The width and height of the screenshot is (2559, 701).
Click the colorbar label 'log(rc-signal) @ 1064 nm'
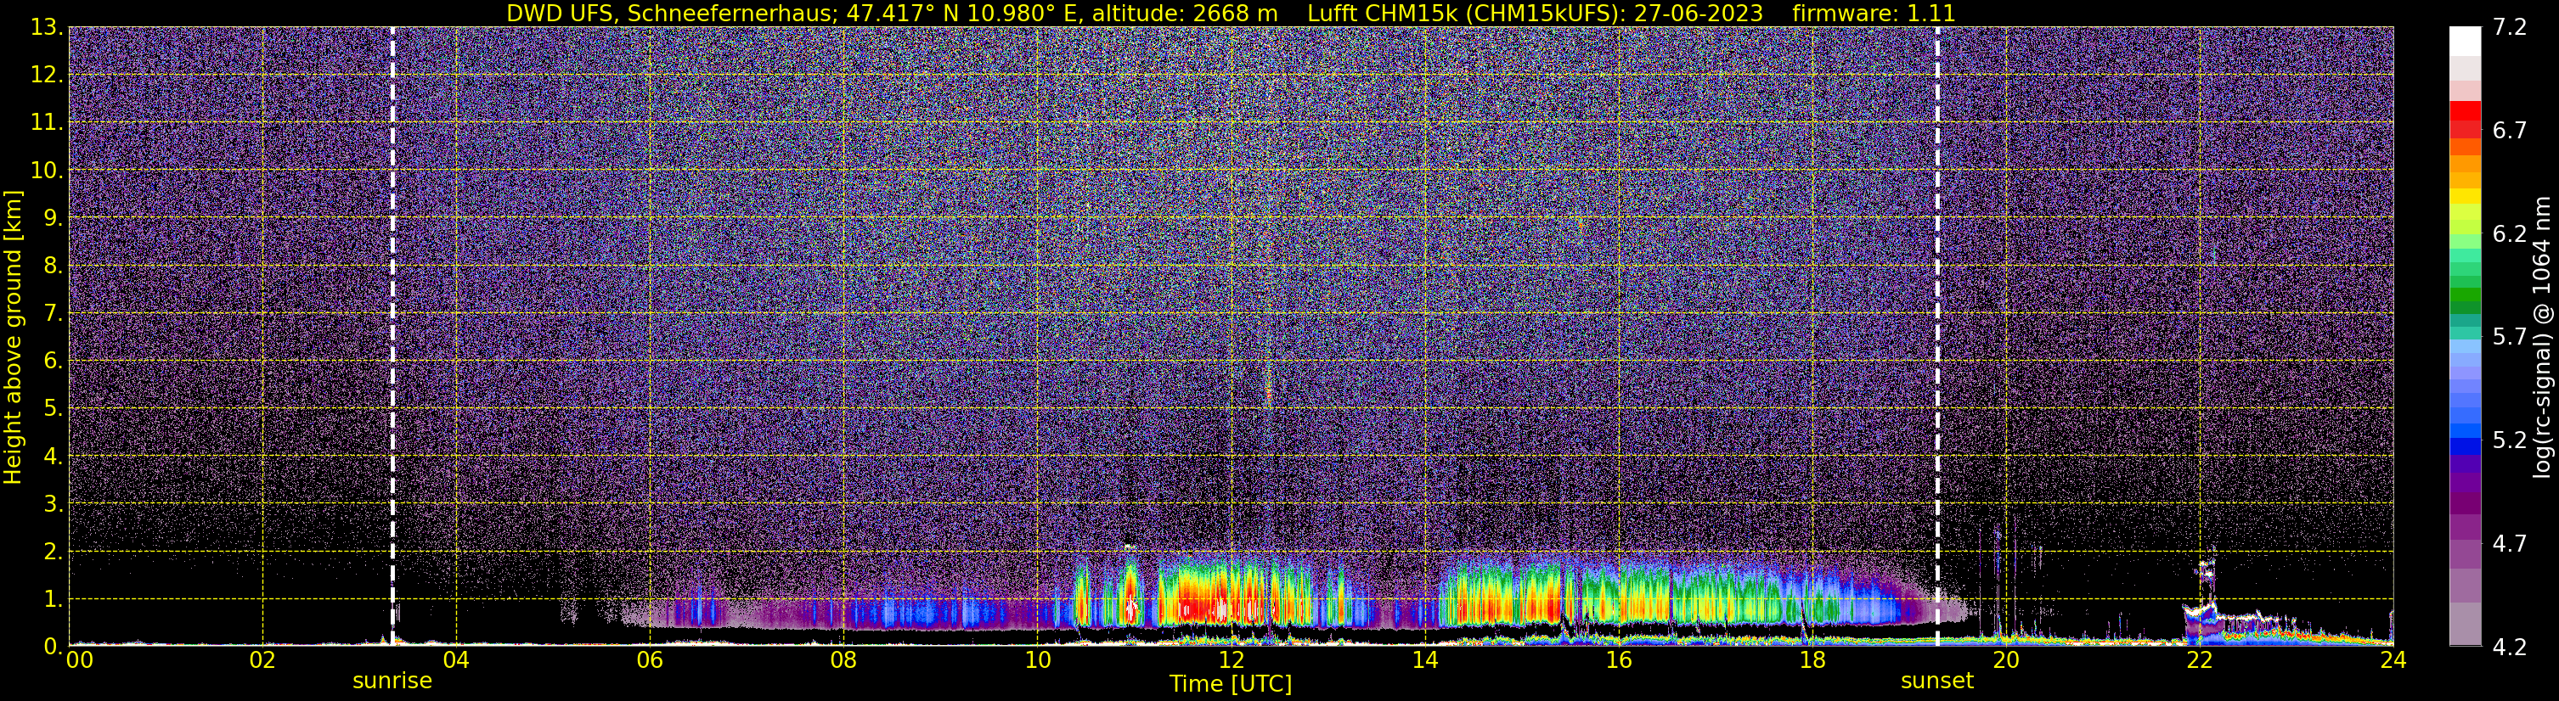(x=2541, y=337)
